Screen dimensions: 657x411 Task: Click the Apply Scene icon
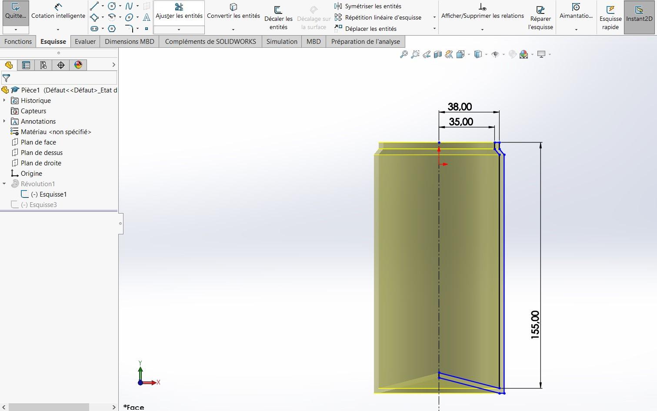[x=524, y=54]
